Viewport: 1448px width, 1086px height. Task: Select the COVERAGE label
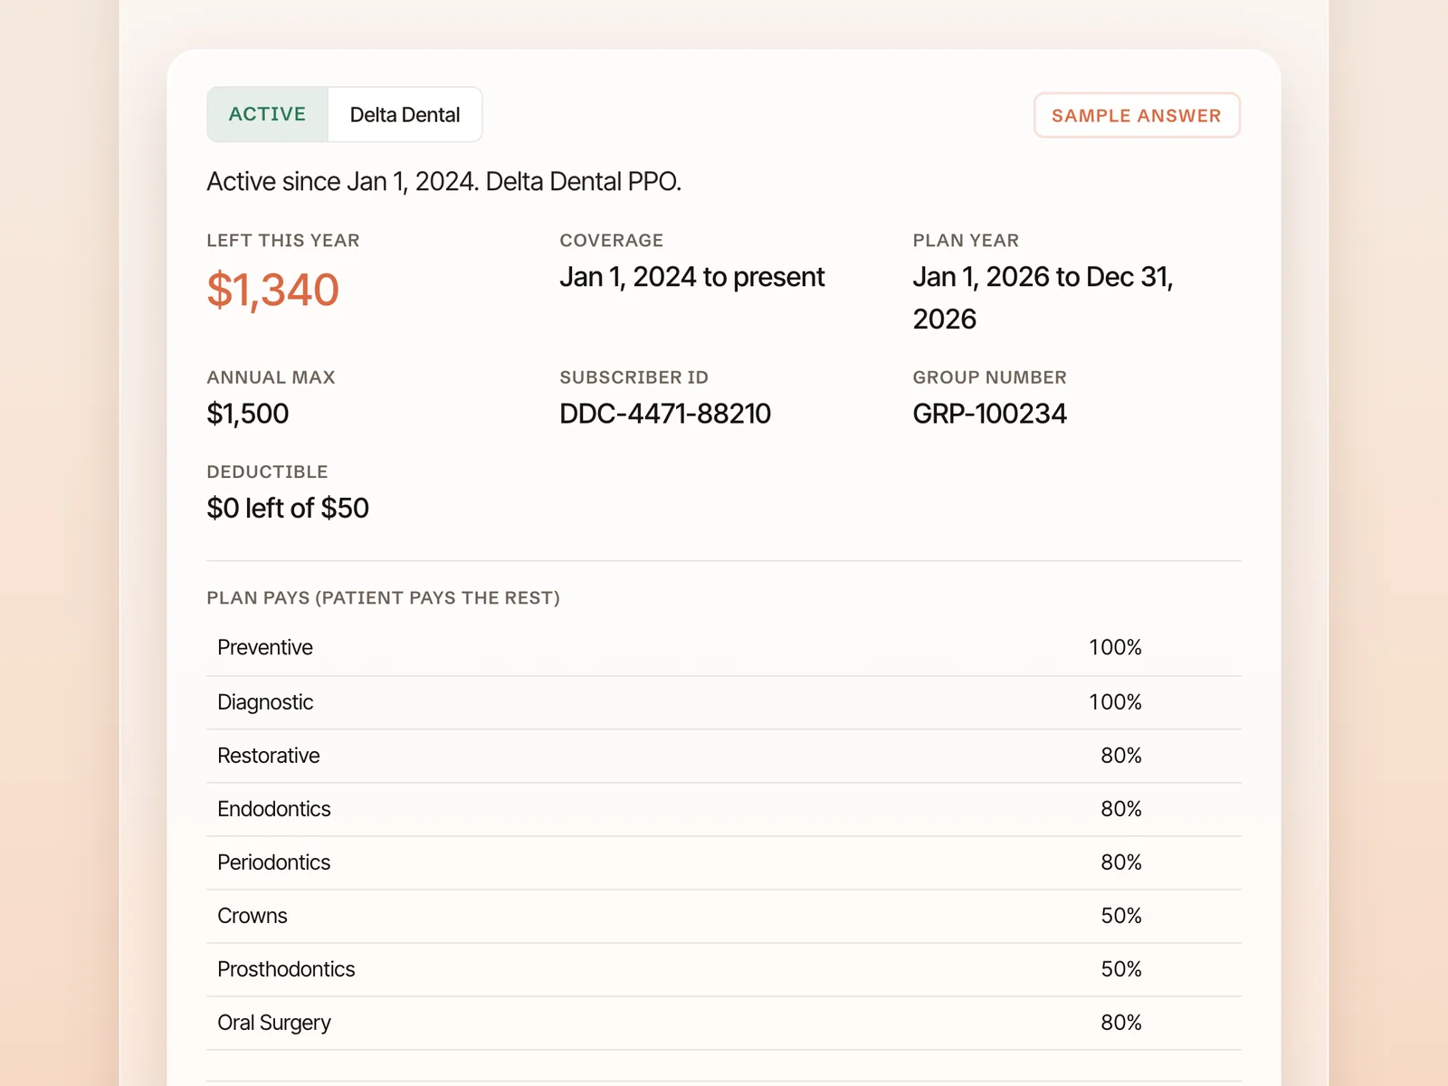coord(611,241)
